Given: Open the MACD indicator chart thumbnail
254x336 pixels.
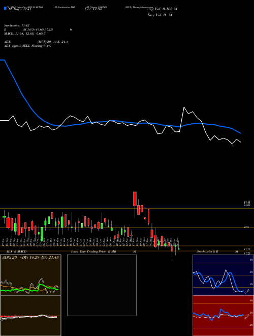Looking at the screenshot, I should tap(30, 316).
